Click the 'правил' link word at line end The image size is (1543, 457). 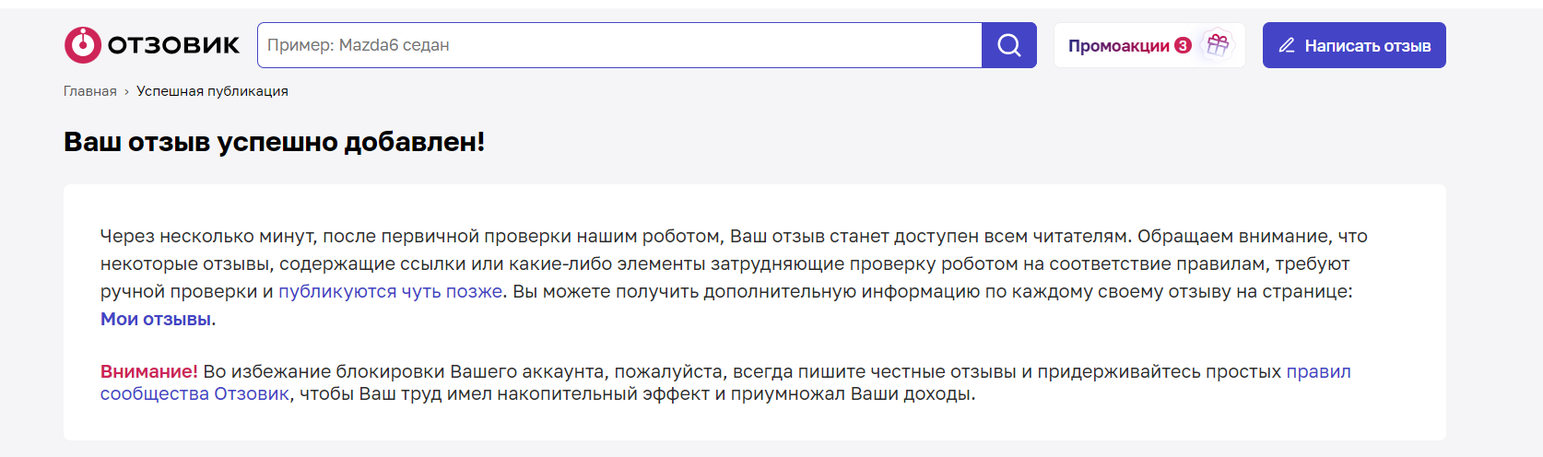pyautogui.click(x=1319, y=371)
